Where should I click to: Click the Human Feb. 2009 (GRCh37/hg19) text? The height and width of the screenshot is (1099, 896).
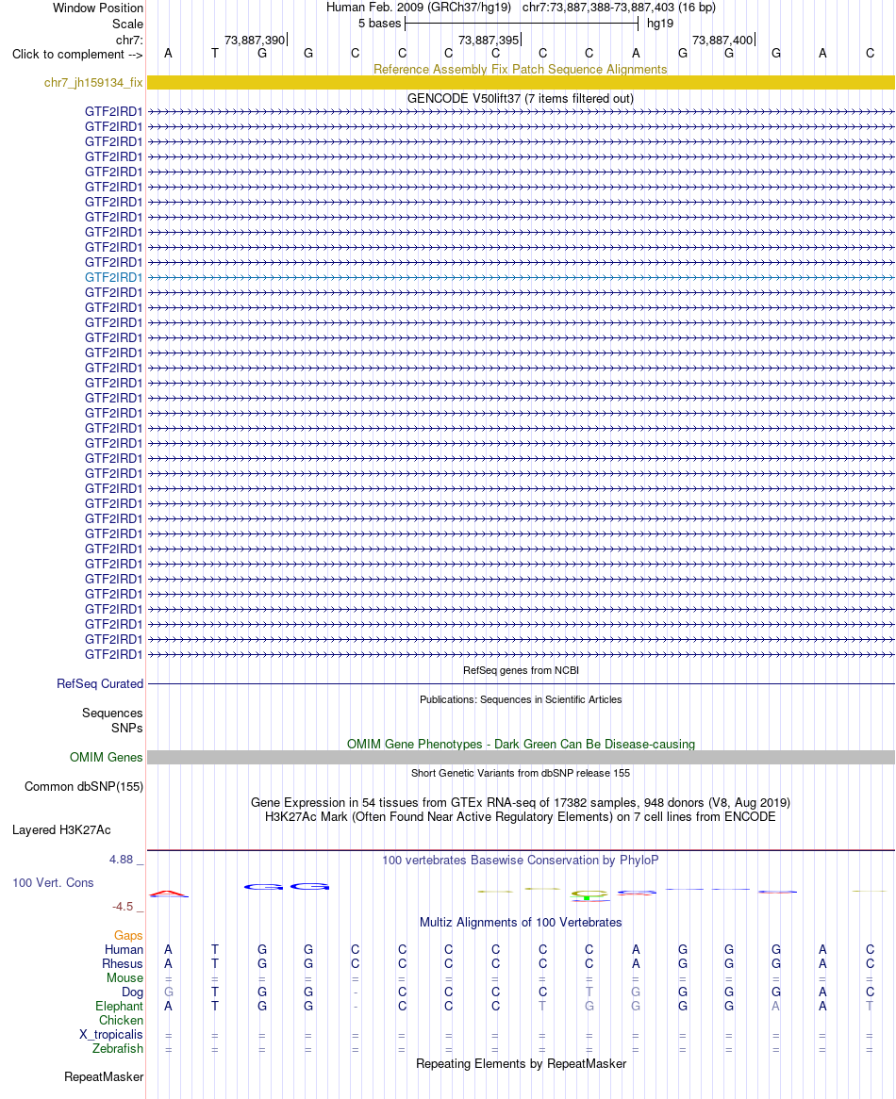(419, 8)
